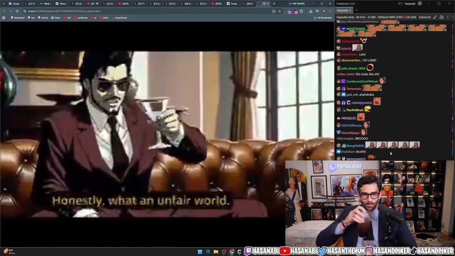Click username FlanPetBruh in chat
The width and height of the screenshot is (455, 256).
tap(355, 110)
